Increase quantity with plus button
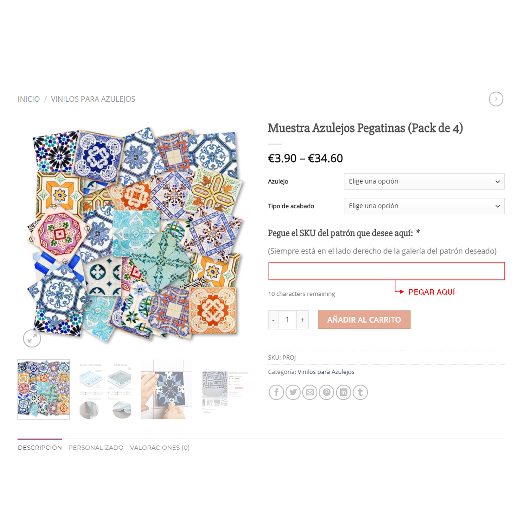The height and width of the screenshot is (523, 522). point(302,320)
